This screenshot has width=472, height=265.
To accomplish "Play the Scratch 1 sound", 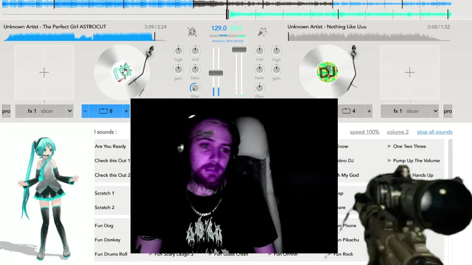I will point(104,193).
